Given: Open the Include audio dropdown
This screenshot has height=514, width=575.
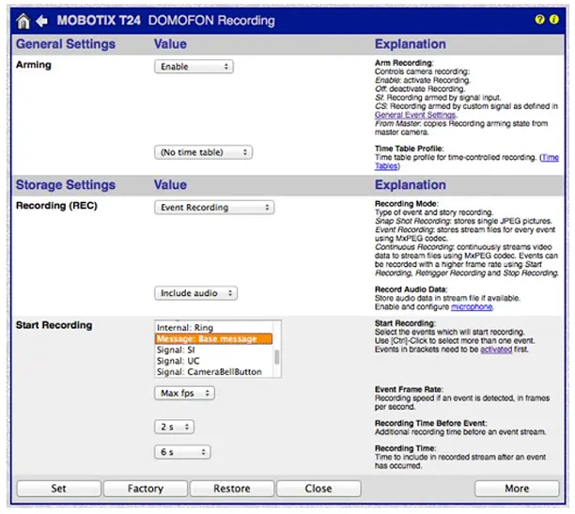Looking at the screenshot, I should click(196, 293).
